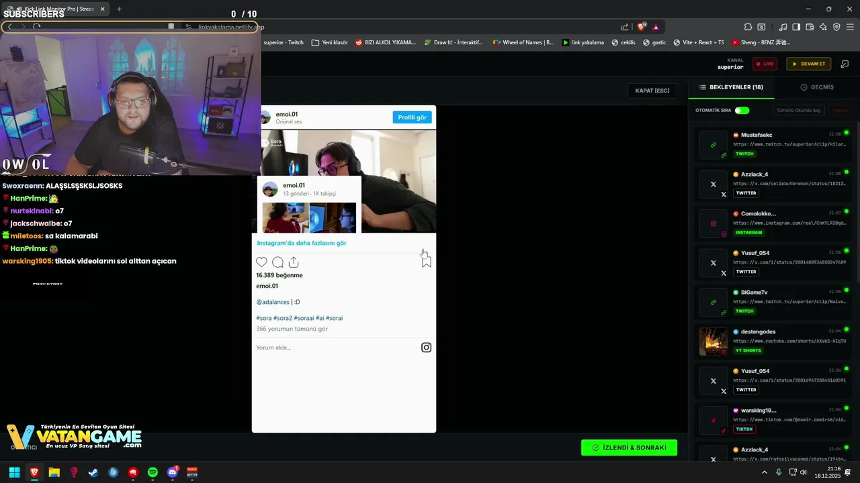This screenshot has width=860, height=483.
Task: Open the Brave playlist music note icon
Action: click(x=783, y=27)
